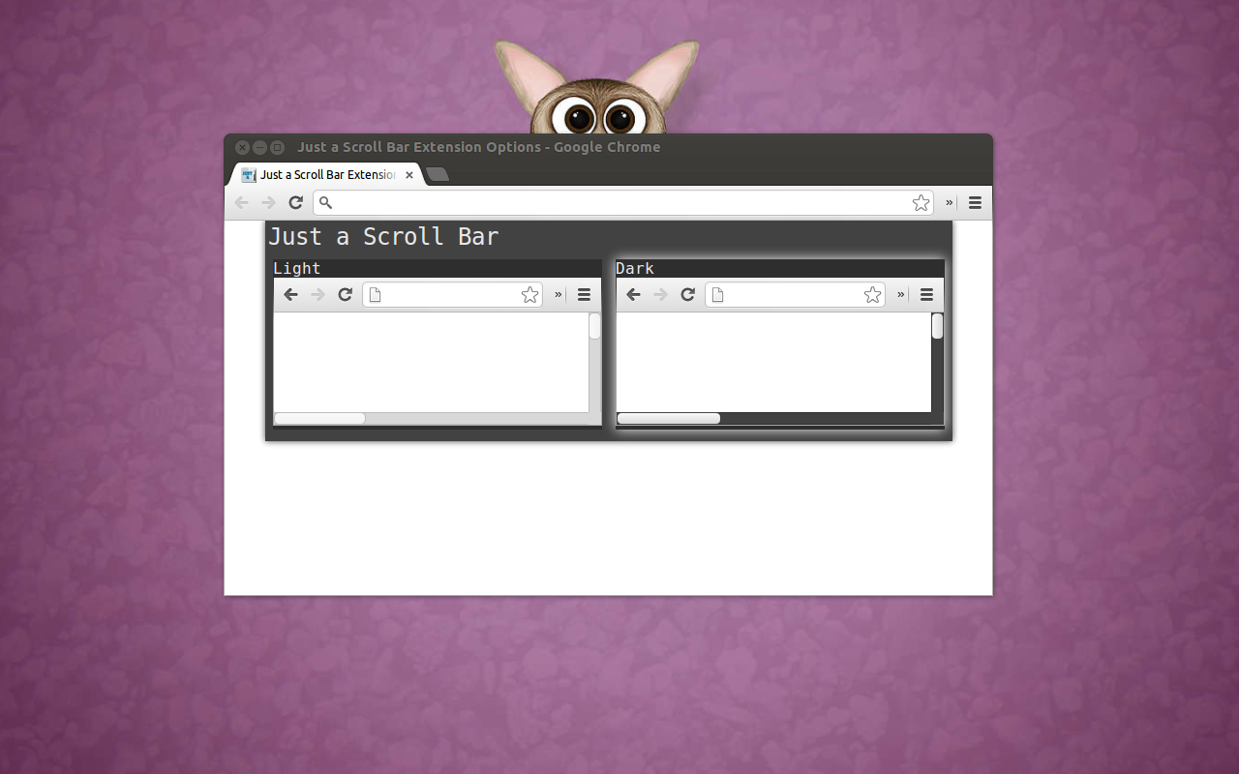Click the forward arrow in the Light preview

click(317, 295)
